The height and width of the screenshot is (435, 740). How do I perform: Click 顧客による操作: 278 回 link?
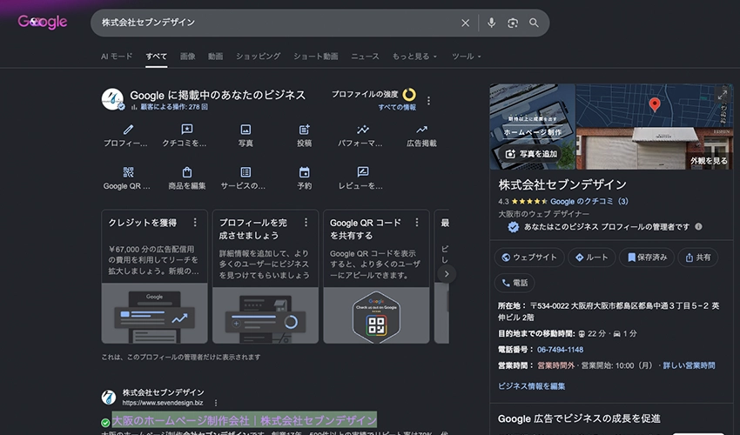point(173,107)
